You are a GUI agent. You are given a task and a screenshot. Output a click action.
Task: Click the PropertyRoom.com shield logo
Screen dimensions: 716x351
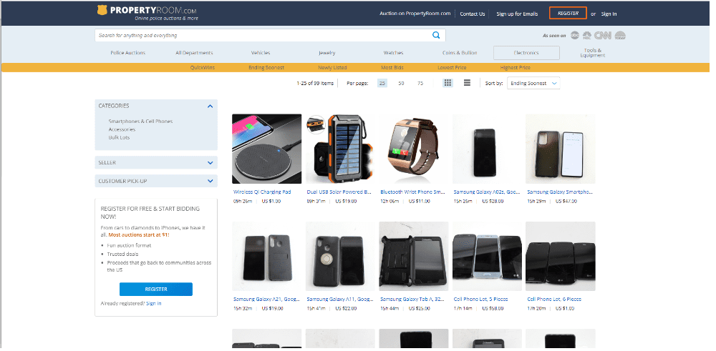point(102,10)
